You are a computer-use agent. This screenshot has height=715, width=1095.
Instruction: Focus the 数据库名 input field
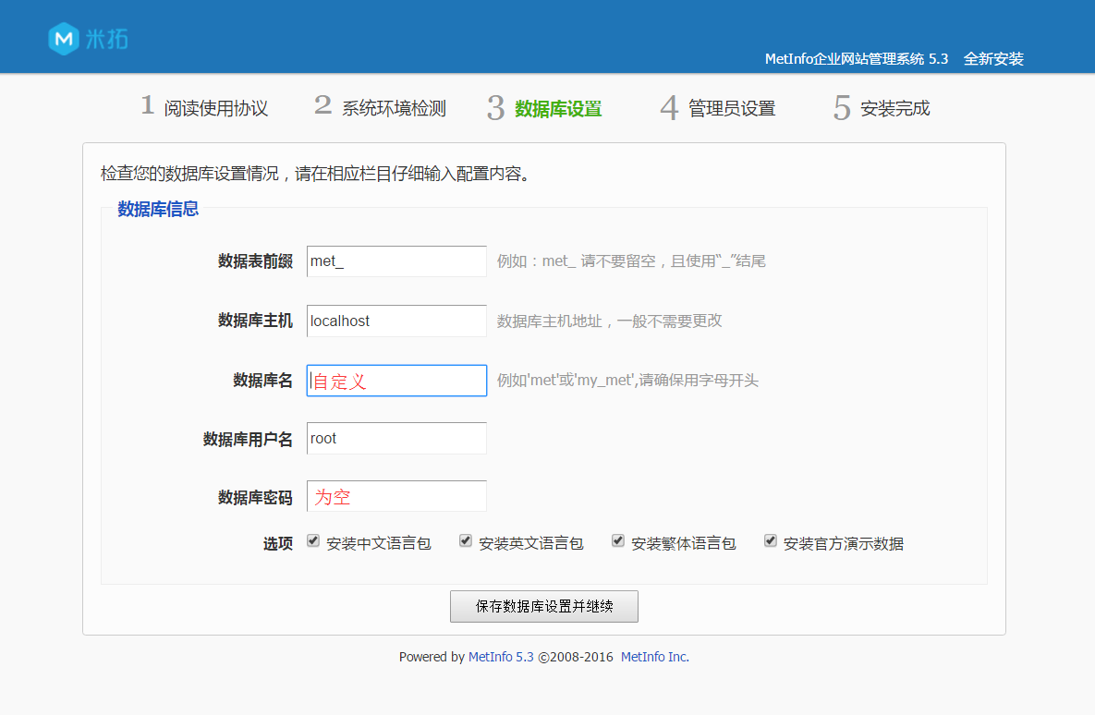(x=396, y=381)
